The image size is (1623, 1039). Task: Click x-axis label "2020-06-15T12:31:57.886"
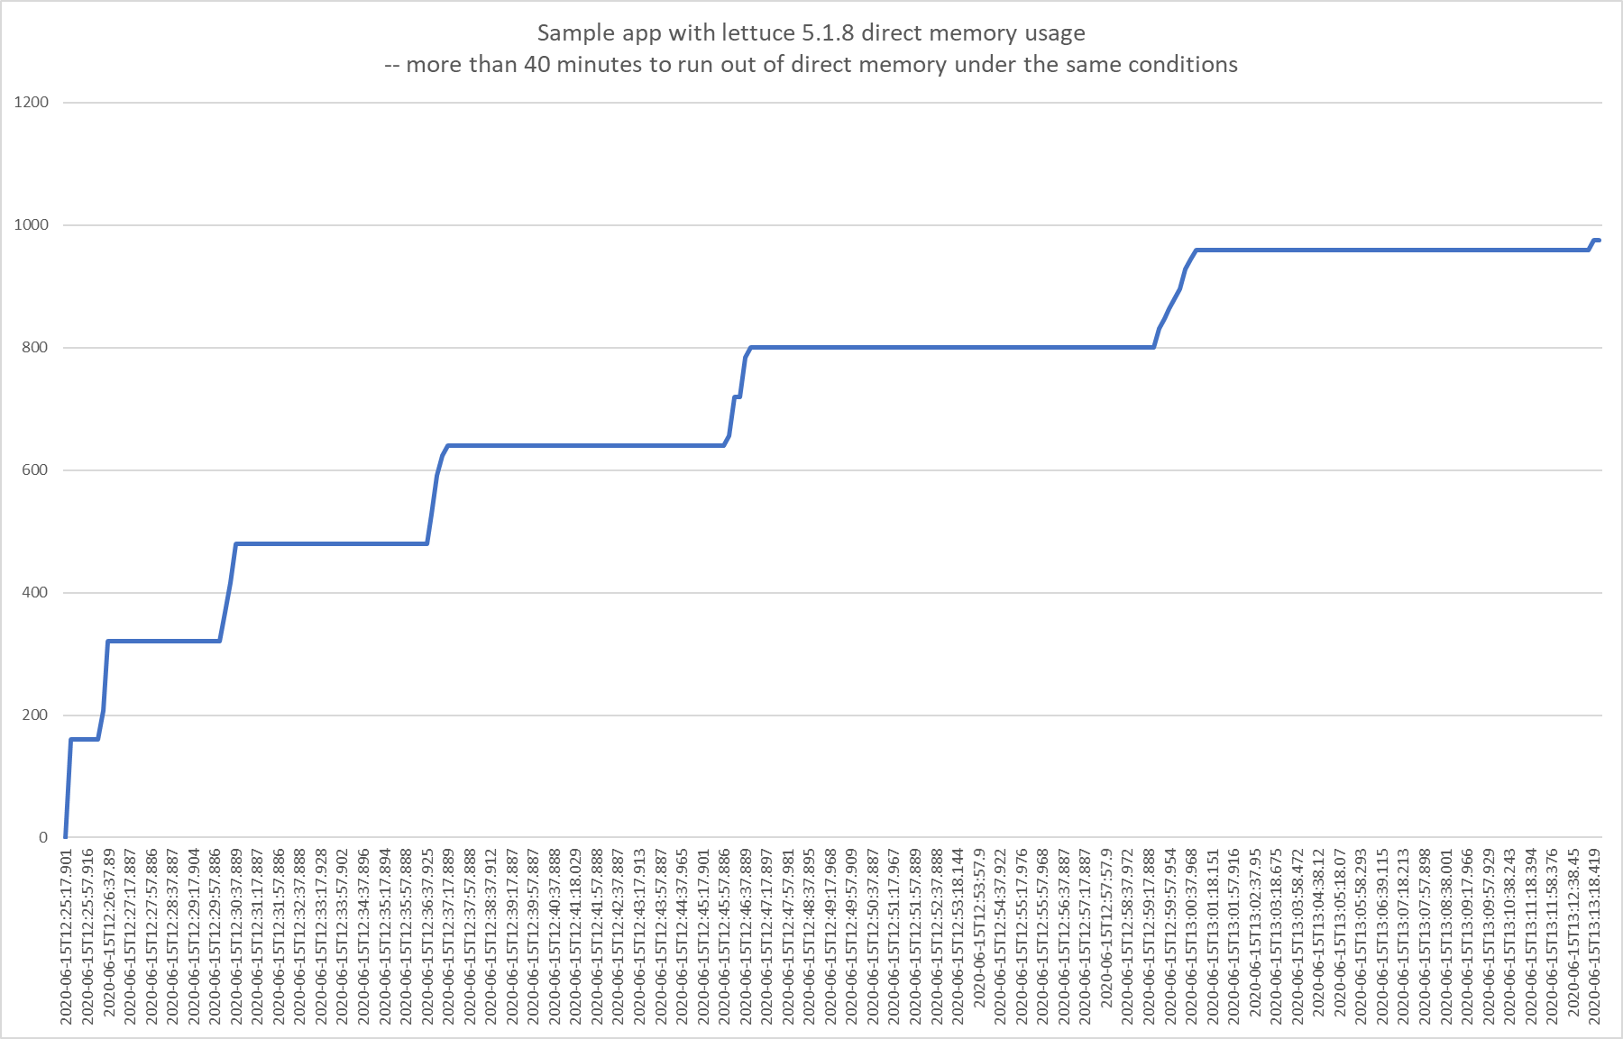point(279,936)
